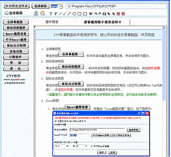Click Excel截图设置 button image in manual
This screenshot has width=171, height=157.
(x=78, y=107)
